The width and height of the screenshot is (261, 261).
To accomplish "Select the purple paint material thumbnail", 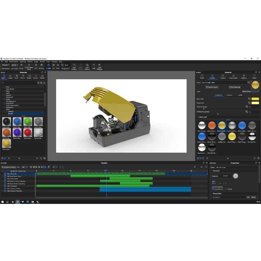I will (x=17, y=133).
